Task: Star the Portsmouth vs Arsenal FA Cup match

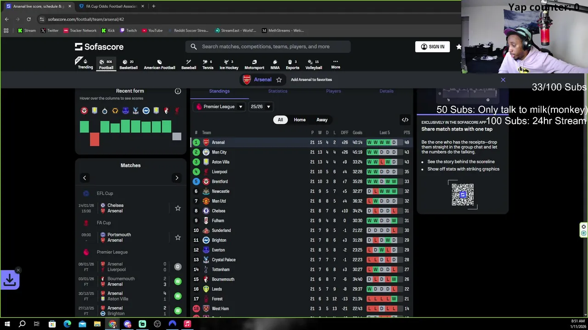Action: click(178, 237)
